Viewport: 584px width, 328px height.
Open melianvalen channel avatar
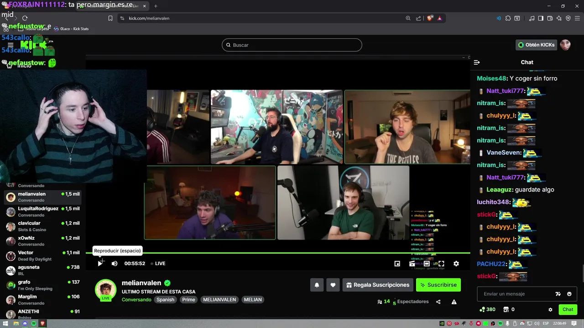pos(105,290)
